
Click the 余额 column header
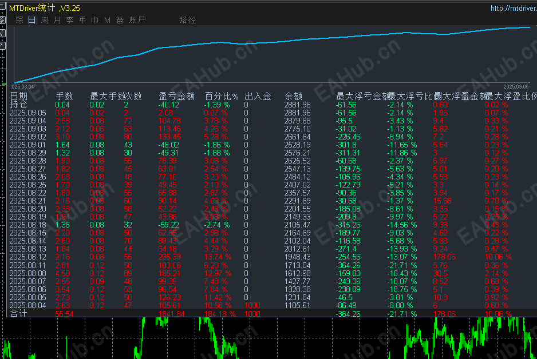click(294, 96)
